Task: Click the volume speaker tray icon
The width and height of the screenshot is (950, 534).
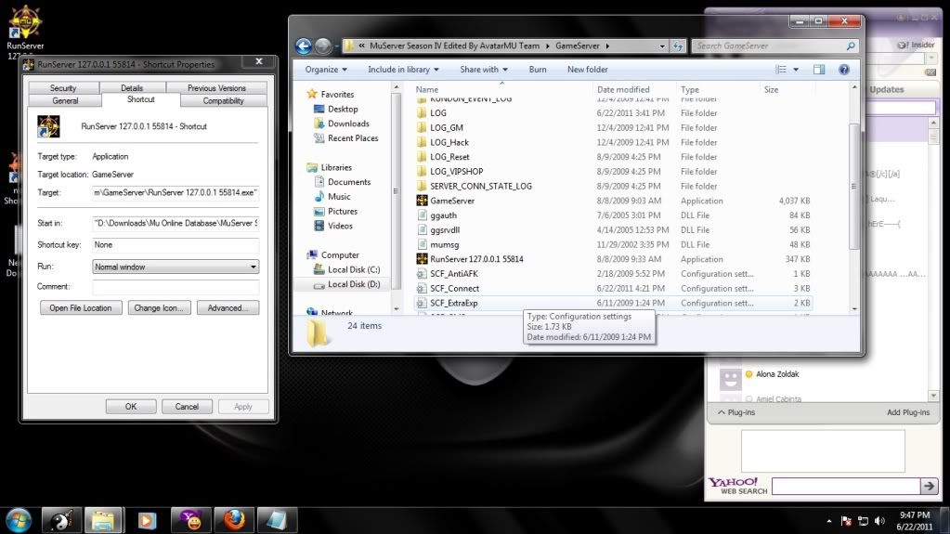Action: [878, 521]
